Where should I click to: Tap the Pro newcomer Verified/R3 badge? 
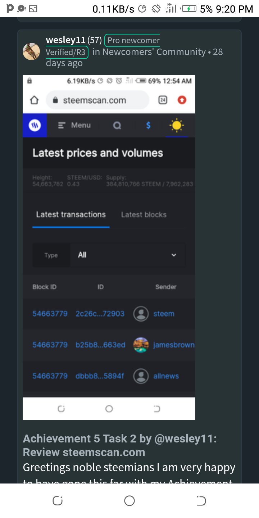tap(132, 41)
